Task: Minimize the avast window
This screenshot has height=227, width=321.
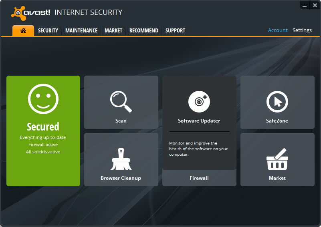Action: [305, 5]
